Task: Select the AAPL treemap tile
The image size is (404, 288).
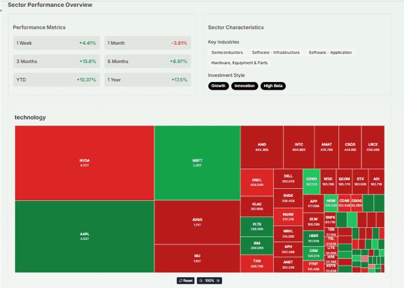Action: point(85,236)
